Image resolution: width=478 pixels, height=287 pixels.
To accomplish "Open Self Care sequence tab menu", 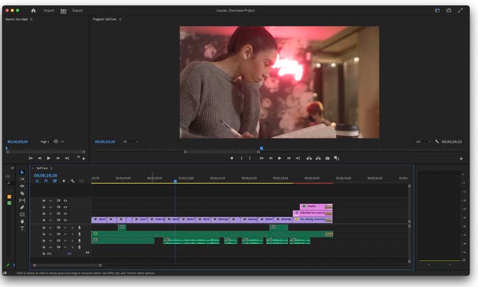I will [x=51, y=168].
